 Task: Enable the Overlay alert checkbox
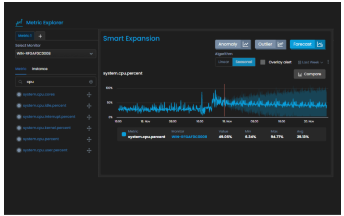263,62
